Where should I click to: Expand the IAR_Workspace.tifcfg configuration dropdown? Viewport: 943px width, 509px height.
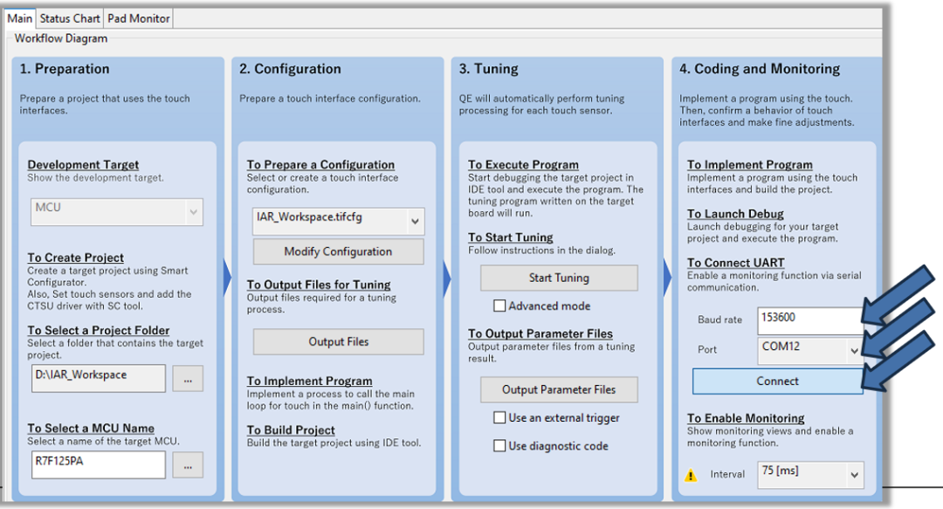coord(339,221)
